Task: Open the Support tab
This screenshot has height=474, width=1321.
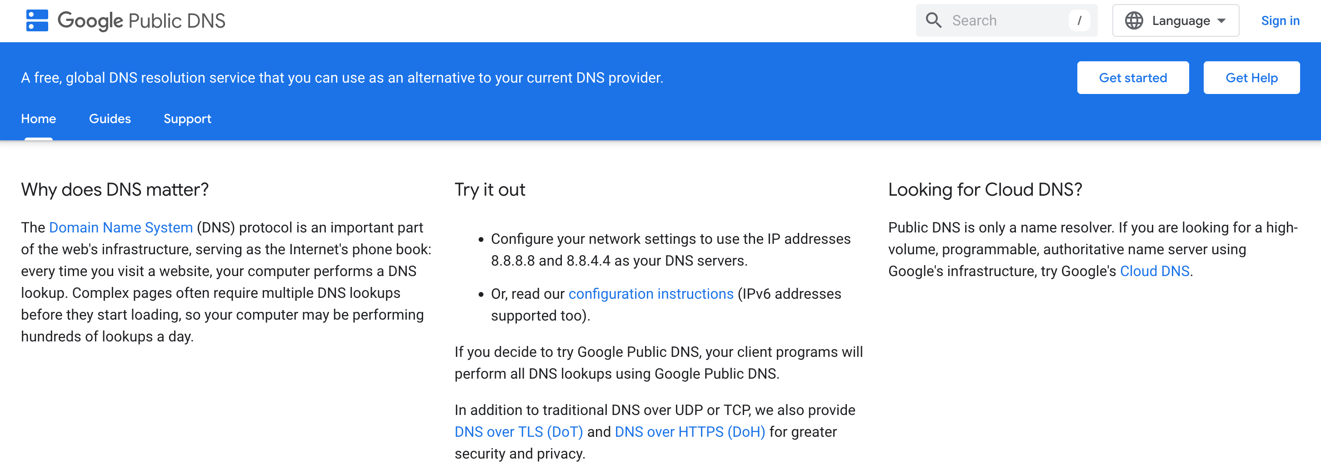Action: pos(187,119)
